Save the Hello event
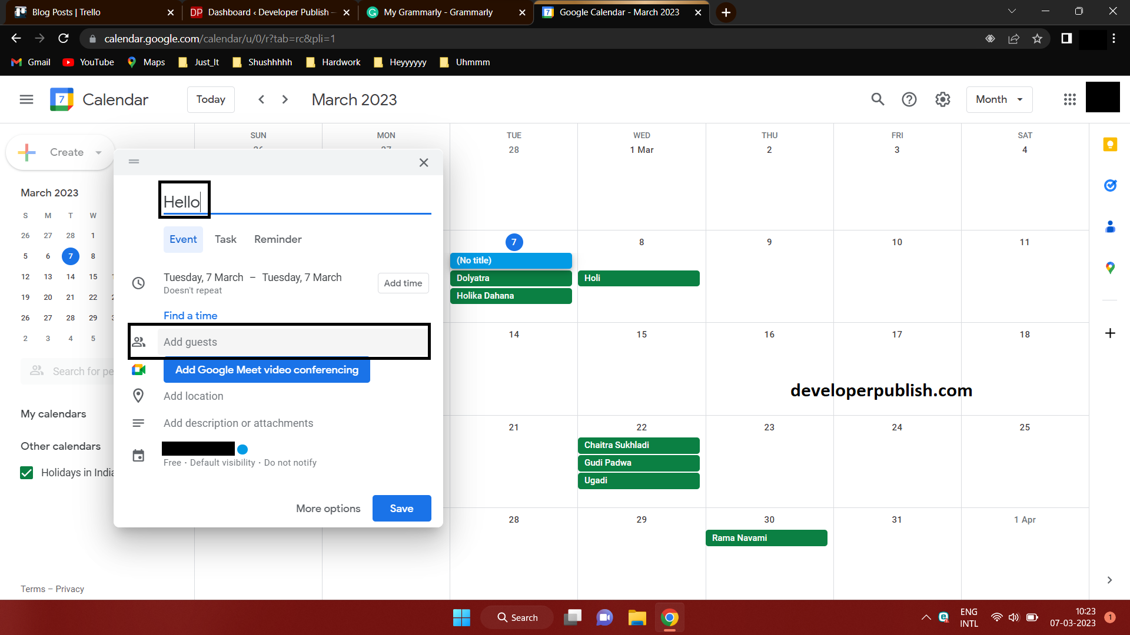The height and width of the screenshot is (635, 1130). pos(400,508)
